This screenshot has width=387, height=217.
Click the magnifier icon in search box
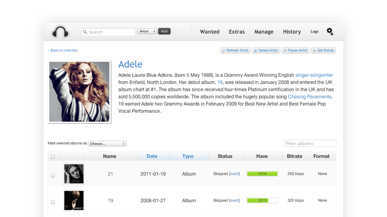(x=85, y=32)
